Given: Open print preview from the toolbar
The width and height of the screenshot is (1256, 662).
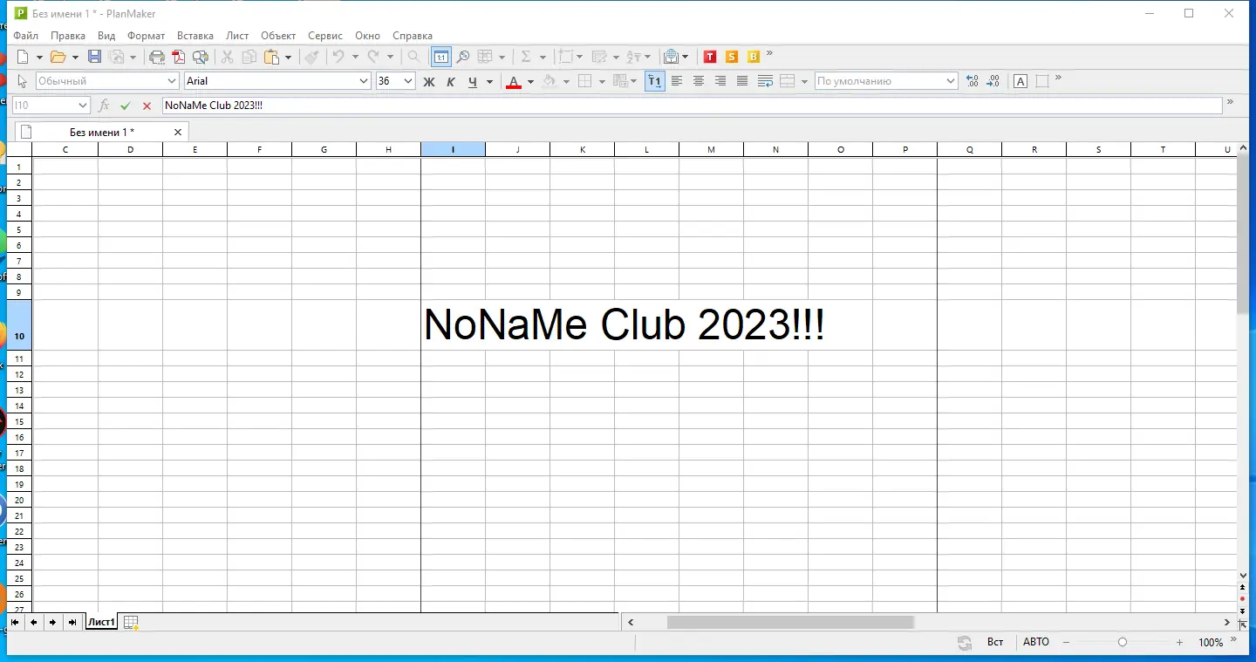Looking at the screenshot, I should tap(201, 57).
